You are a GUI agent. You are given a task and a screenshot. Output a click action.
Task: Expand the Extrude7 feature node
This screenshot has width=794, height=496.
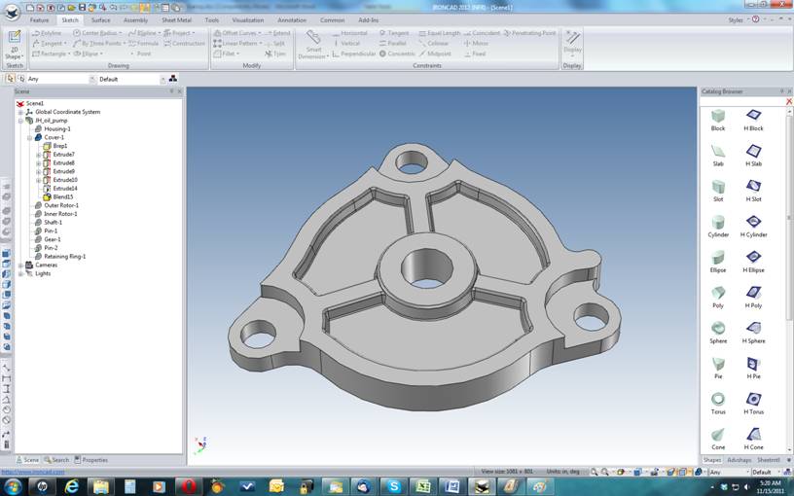(x=39, y=155)
